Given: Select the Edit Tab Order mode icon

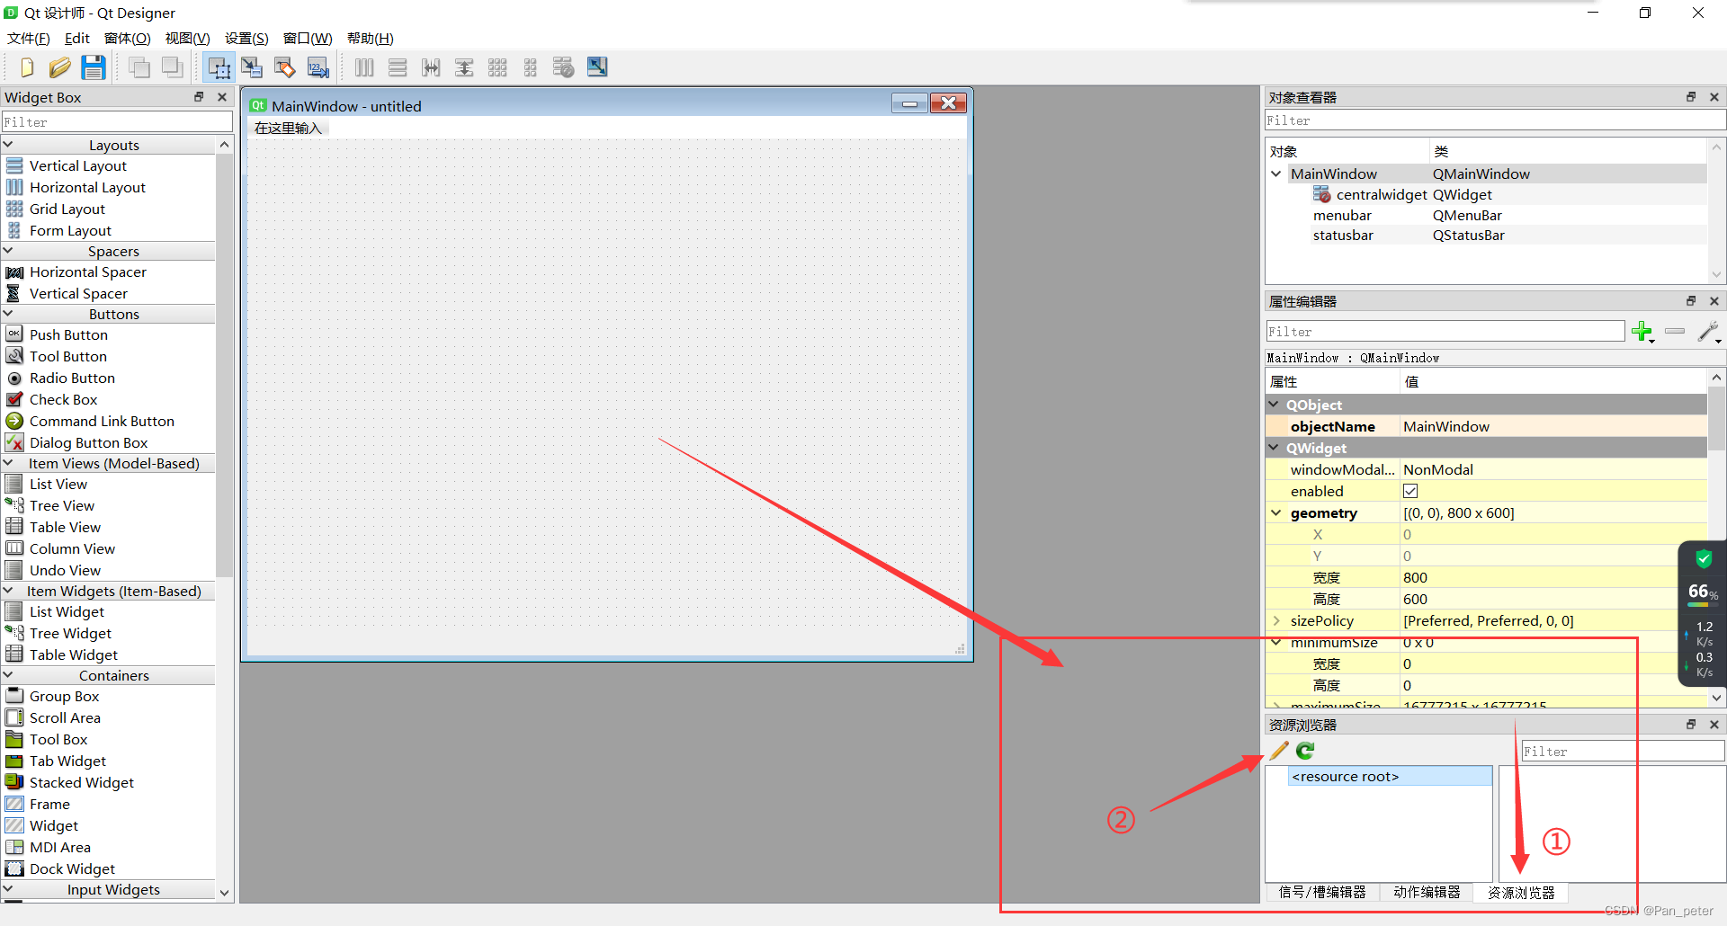Looking at the screenshot, I should 318,67.
